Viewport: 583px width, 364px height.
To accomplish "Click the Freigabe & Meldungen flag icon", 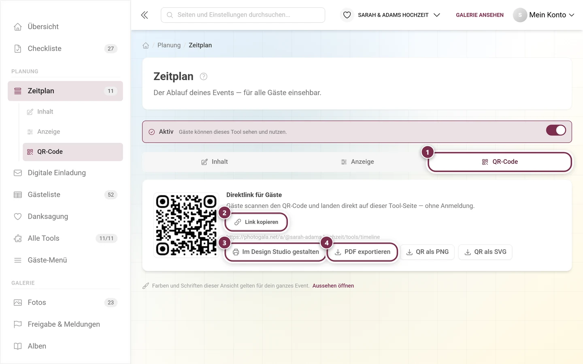I will [18, 324].
